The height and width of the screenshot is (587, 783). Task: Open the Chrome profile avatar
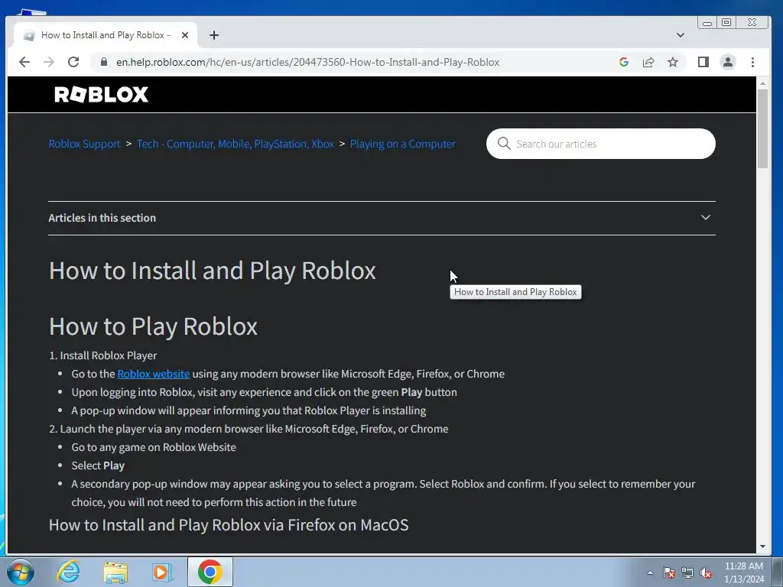728,62
